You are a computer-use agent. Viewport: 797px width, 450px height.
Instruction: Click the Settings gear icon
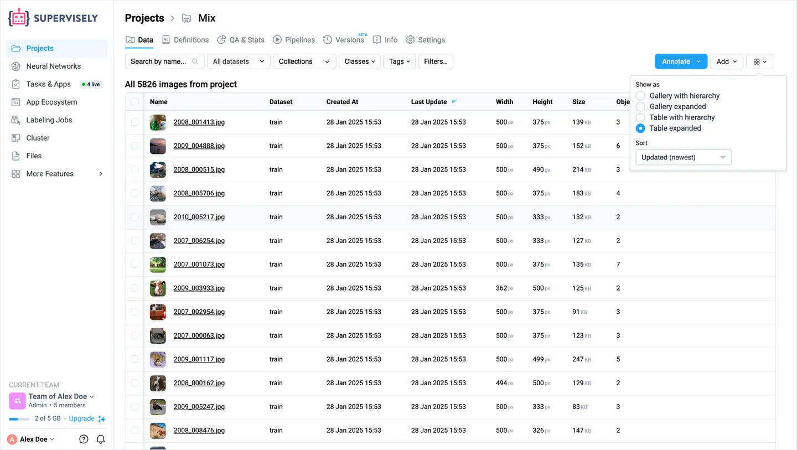point(410,40)
